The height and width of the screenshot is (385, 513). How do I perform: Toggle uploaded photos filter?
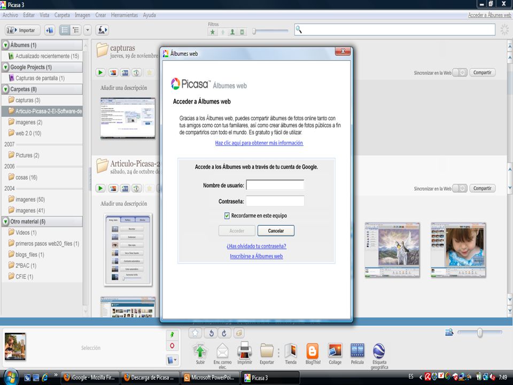pos(222,32)
